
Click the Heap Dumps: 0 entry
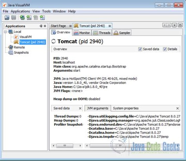[66, 120]
